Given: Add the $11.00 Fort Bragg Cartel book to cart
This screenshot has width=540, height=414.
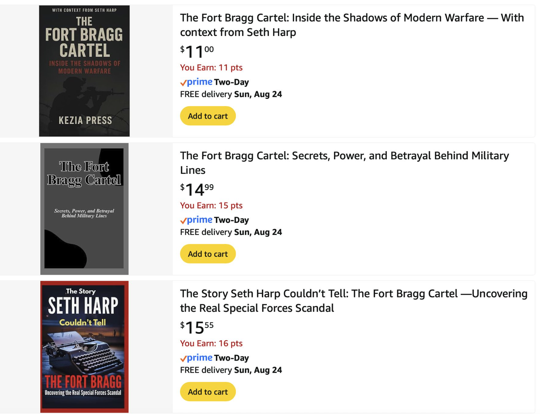Looking at the screenshot, I should [208, 116].
